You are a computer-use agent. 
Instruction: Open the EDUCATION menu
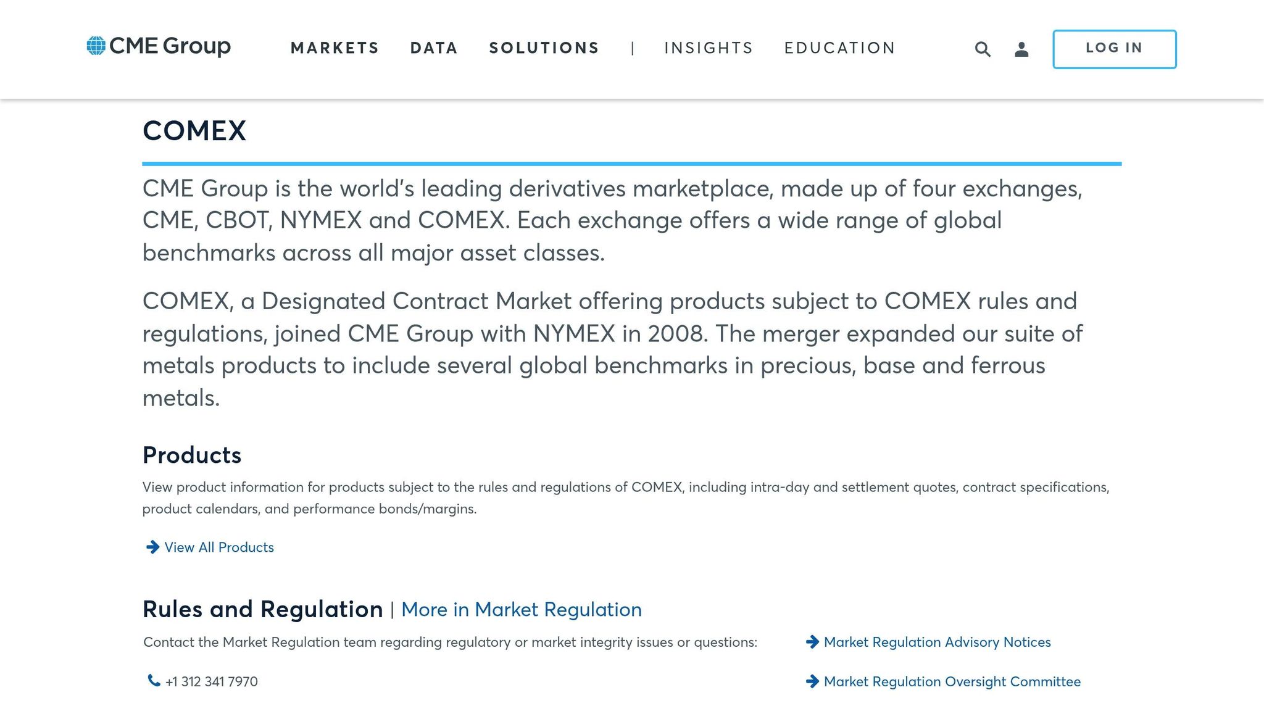tap(840, 48)
